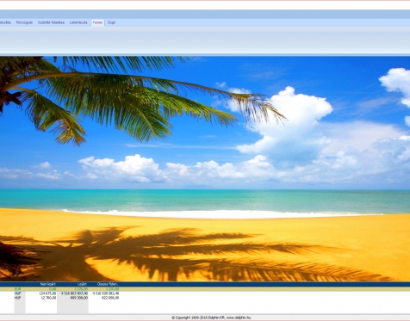Click the EUR row Lejárt amount cell

point(81,289)
